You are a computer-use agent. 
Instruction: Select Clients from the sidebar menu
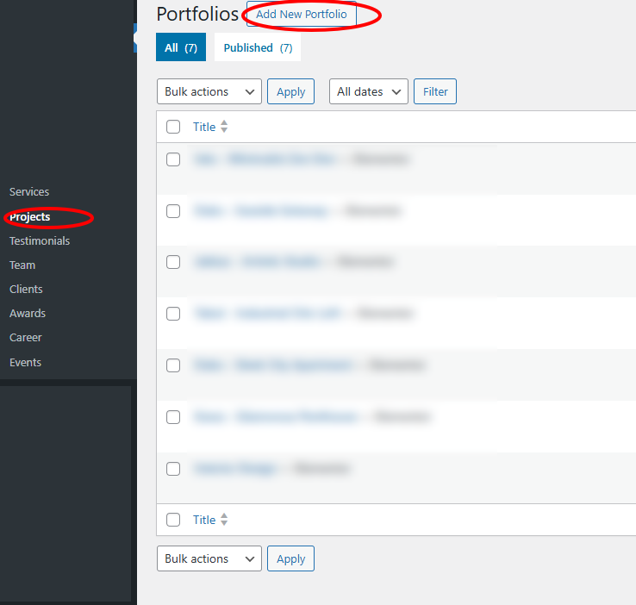pyautogui.click(x=26, y=290)
